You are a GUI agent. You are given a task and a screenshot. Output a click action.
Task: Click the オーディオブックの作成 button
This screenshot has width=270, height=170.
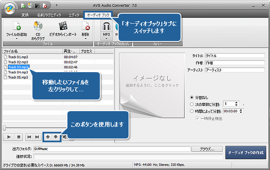245,153
